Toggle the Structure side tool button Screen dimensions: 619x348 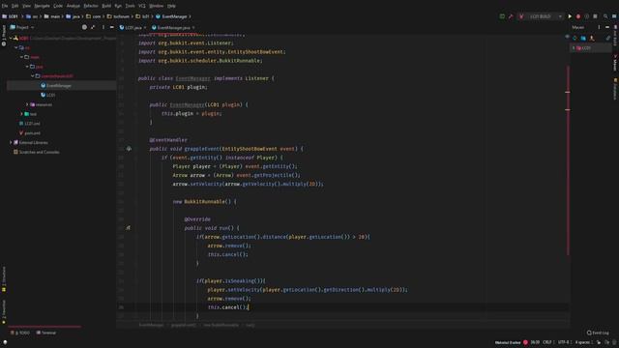[4, 279]
